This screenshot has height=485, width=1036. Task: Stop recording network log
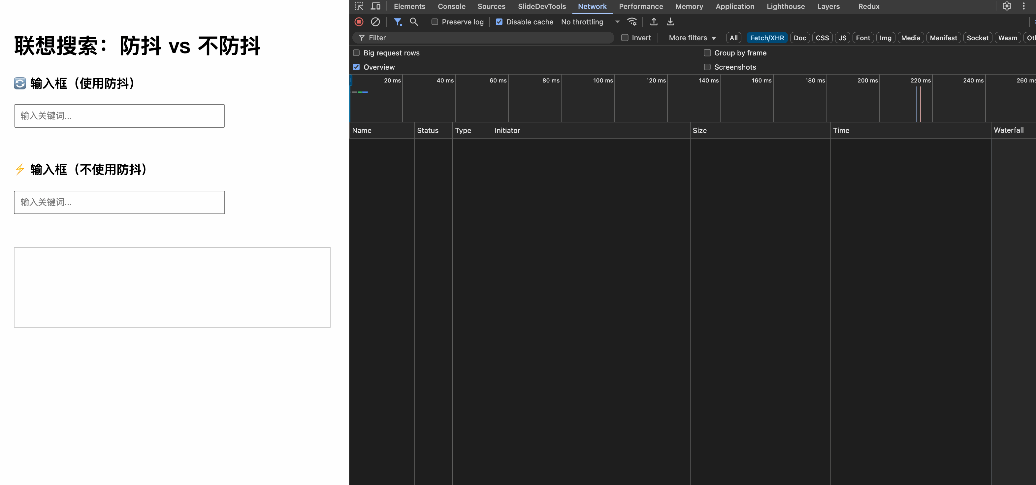pyautogui.click(x=359, y=22)
